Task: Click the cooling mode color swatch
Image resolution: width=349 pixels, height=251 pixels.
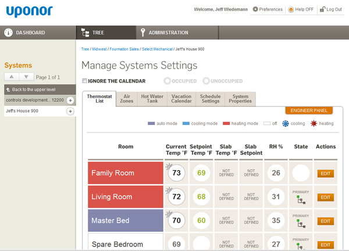Action: [x=186, y=123]
